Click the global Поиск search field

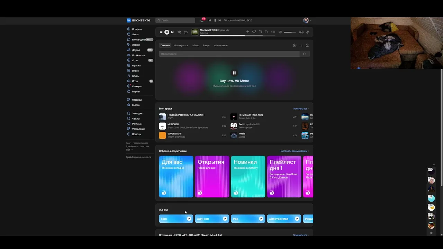pyautogui.click(x=175, y=20)
